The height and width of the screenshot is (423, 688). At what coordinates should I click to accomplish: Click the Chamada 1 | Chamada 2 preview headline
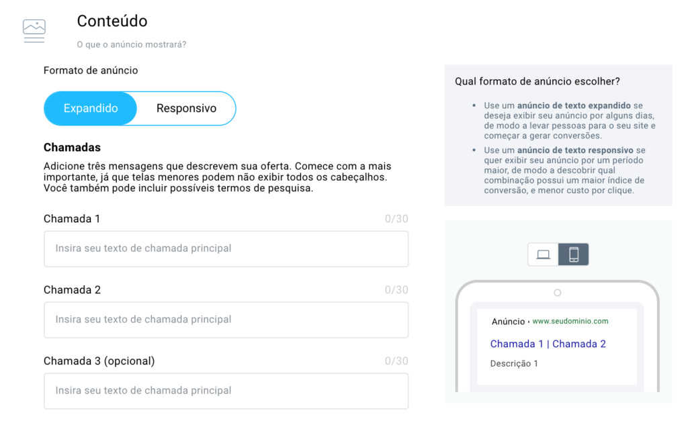(x=548, y=344)
